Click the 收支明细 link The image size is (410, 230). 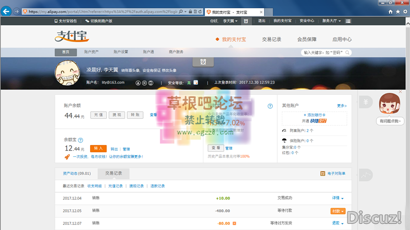[x=94, y=186]
